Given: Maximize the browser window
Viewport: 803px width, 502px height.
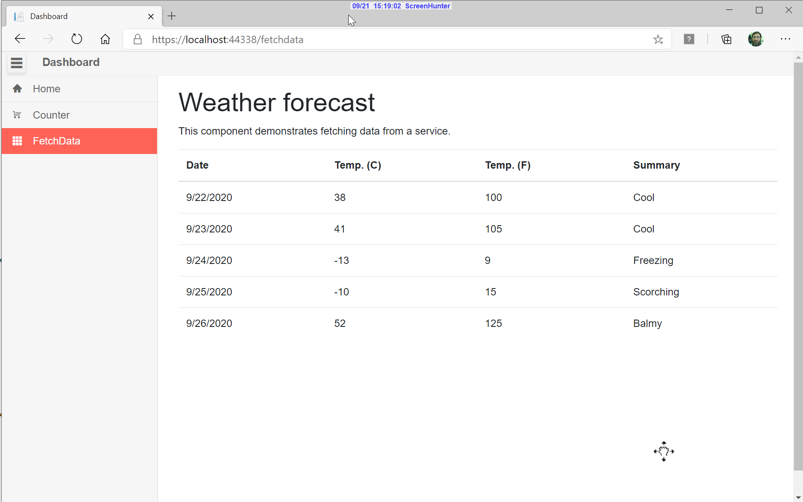Looking at the screenshot, I should click(x=759, y=10).
